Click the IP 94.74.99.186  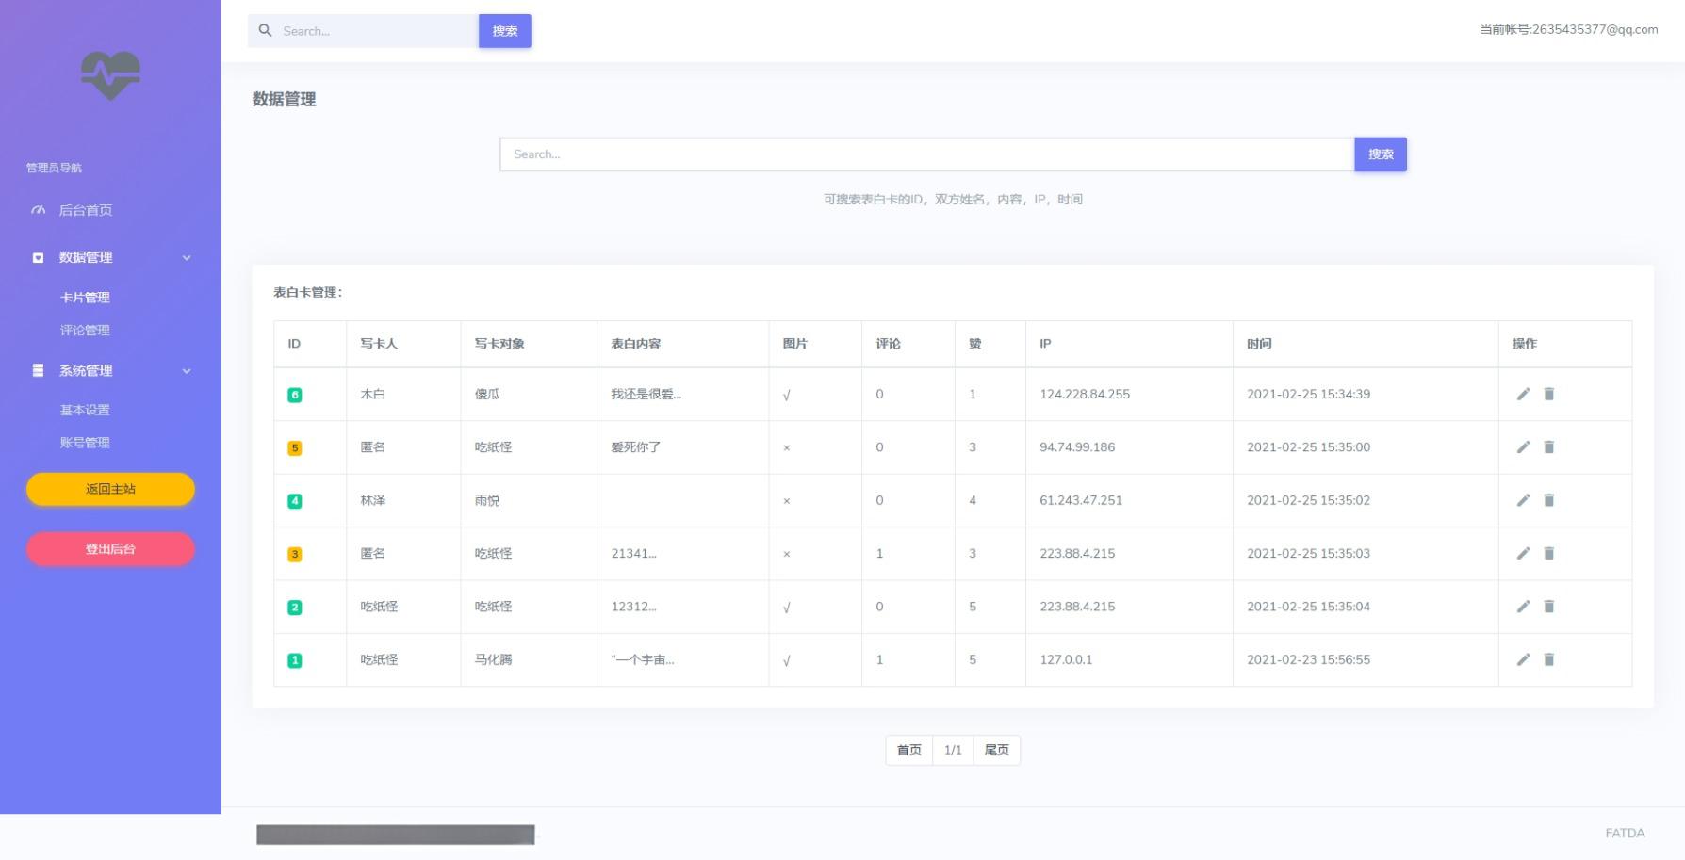[x=1077, y=446]
